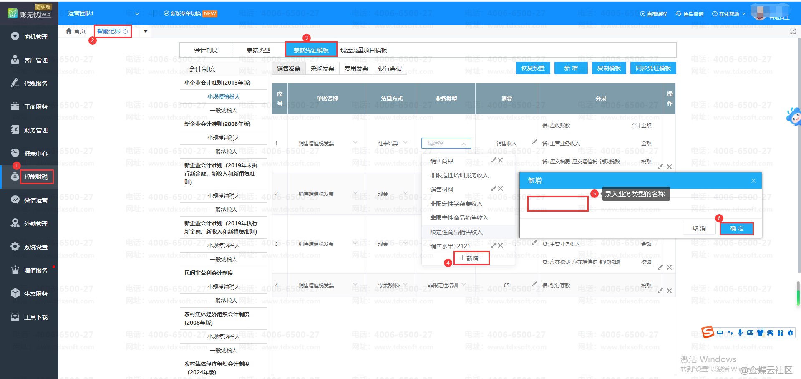This screenshot has height=379, width=801.
Task: Switch to the 现金流量项目模板 tab
Action: (363, 50)
